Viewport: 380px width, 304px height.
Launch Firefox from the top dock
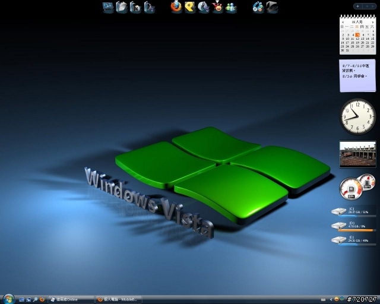pos(176,7)
